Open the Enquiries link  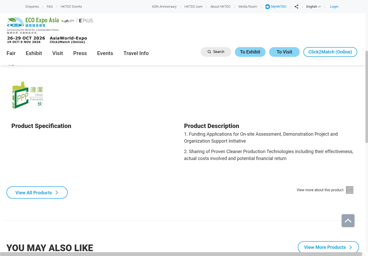[x=32, y=7]
